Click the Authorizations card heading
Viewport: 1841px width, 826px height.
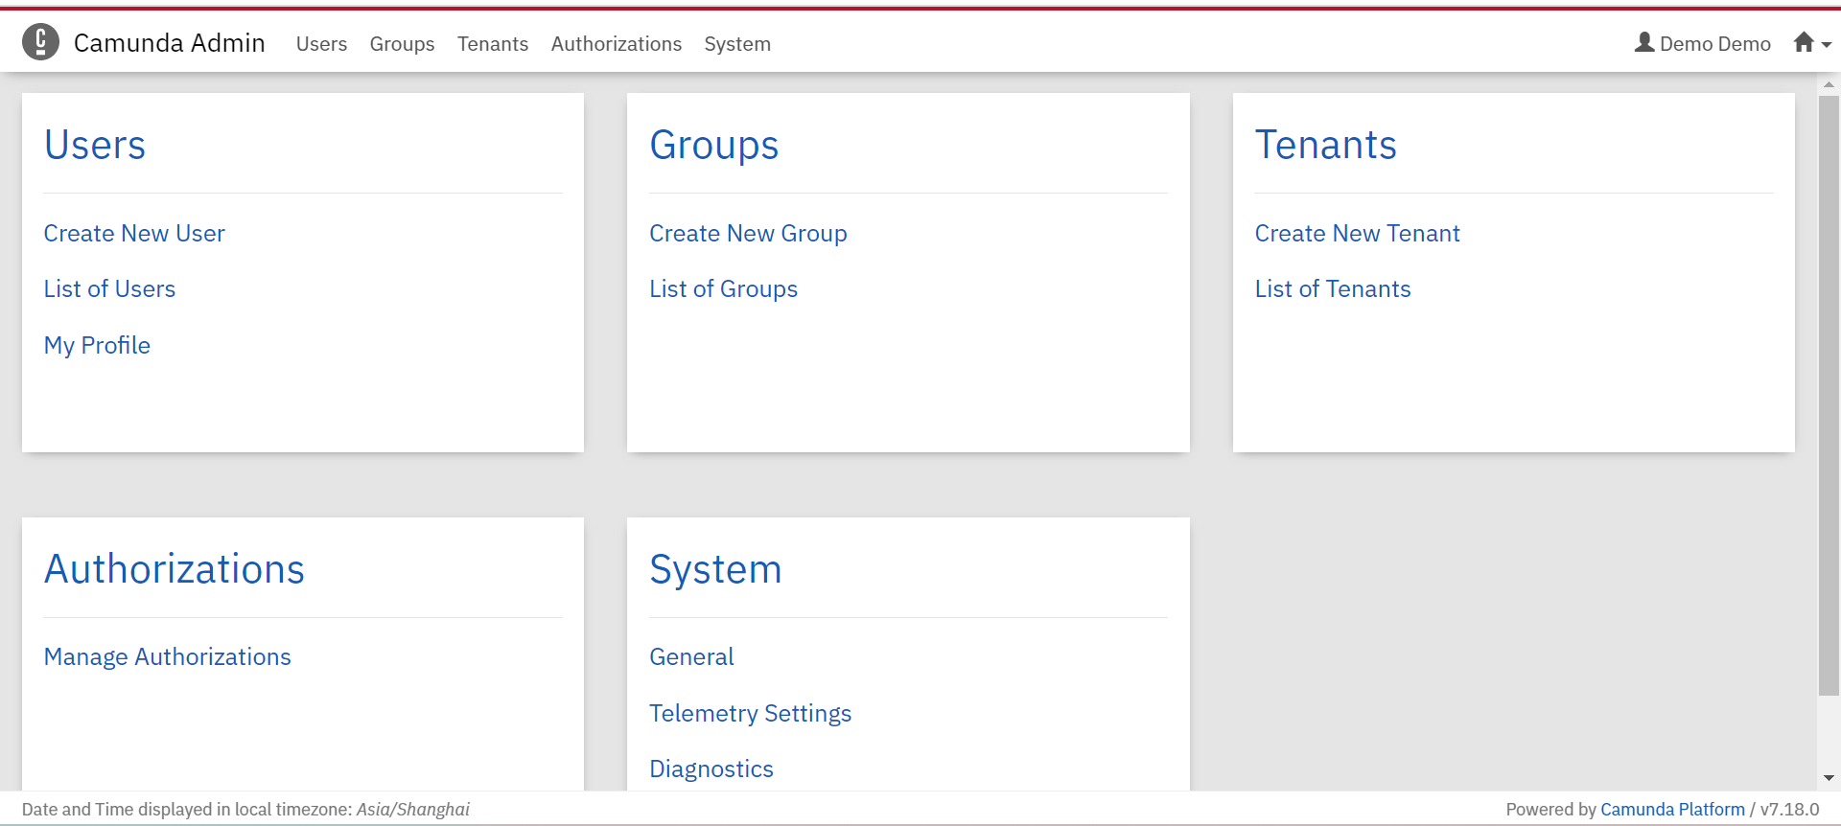[175, 570]
